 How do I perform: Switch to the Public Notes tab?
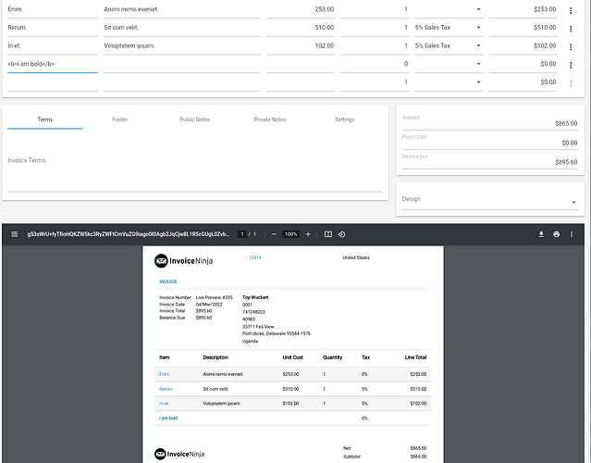pos(195,119)
